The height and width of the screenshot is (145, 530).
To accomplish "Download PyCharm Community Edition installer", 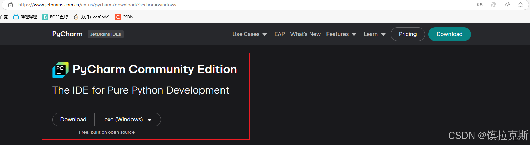I will click(73, 119).
